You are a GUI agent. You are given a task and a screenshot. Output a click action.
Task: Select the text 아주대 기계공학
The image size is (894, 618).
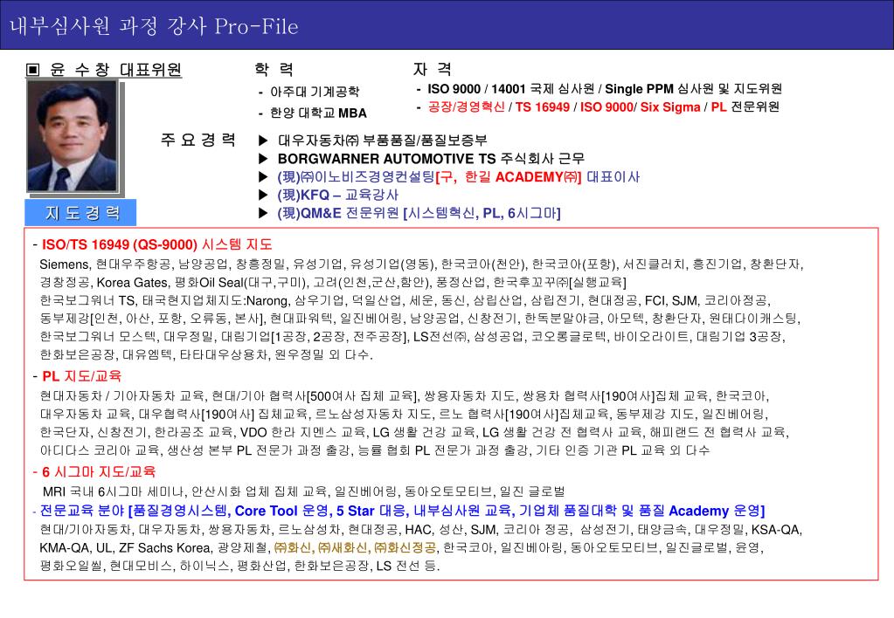click(x=315, y=92)
